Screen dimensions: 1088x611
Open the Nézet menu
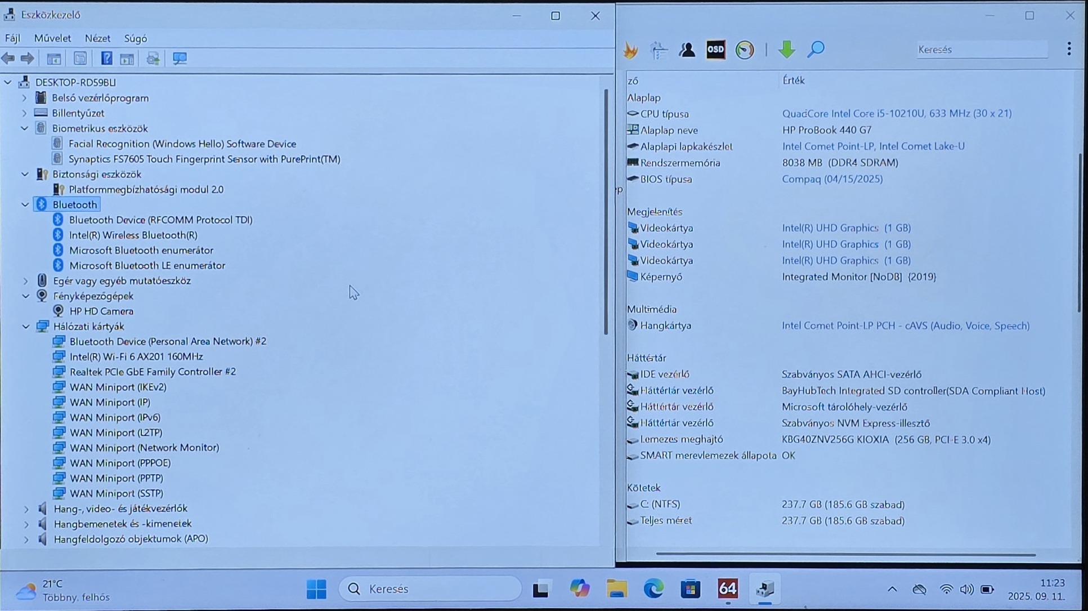[97, 38]
